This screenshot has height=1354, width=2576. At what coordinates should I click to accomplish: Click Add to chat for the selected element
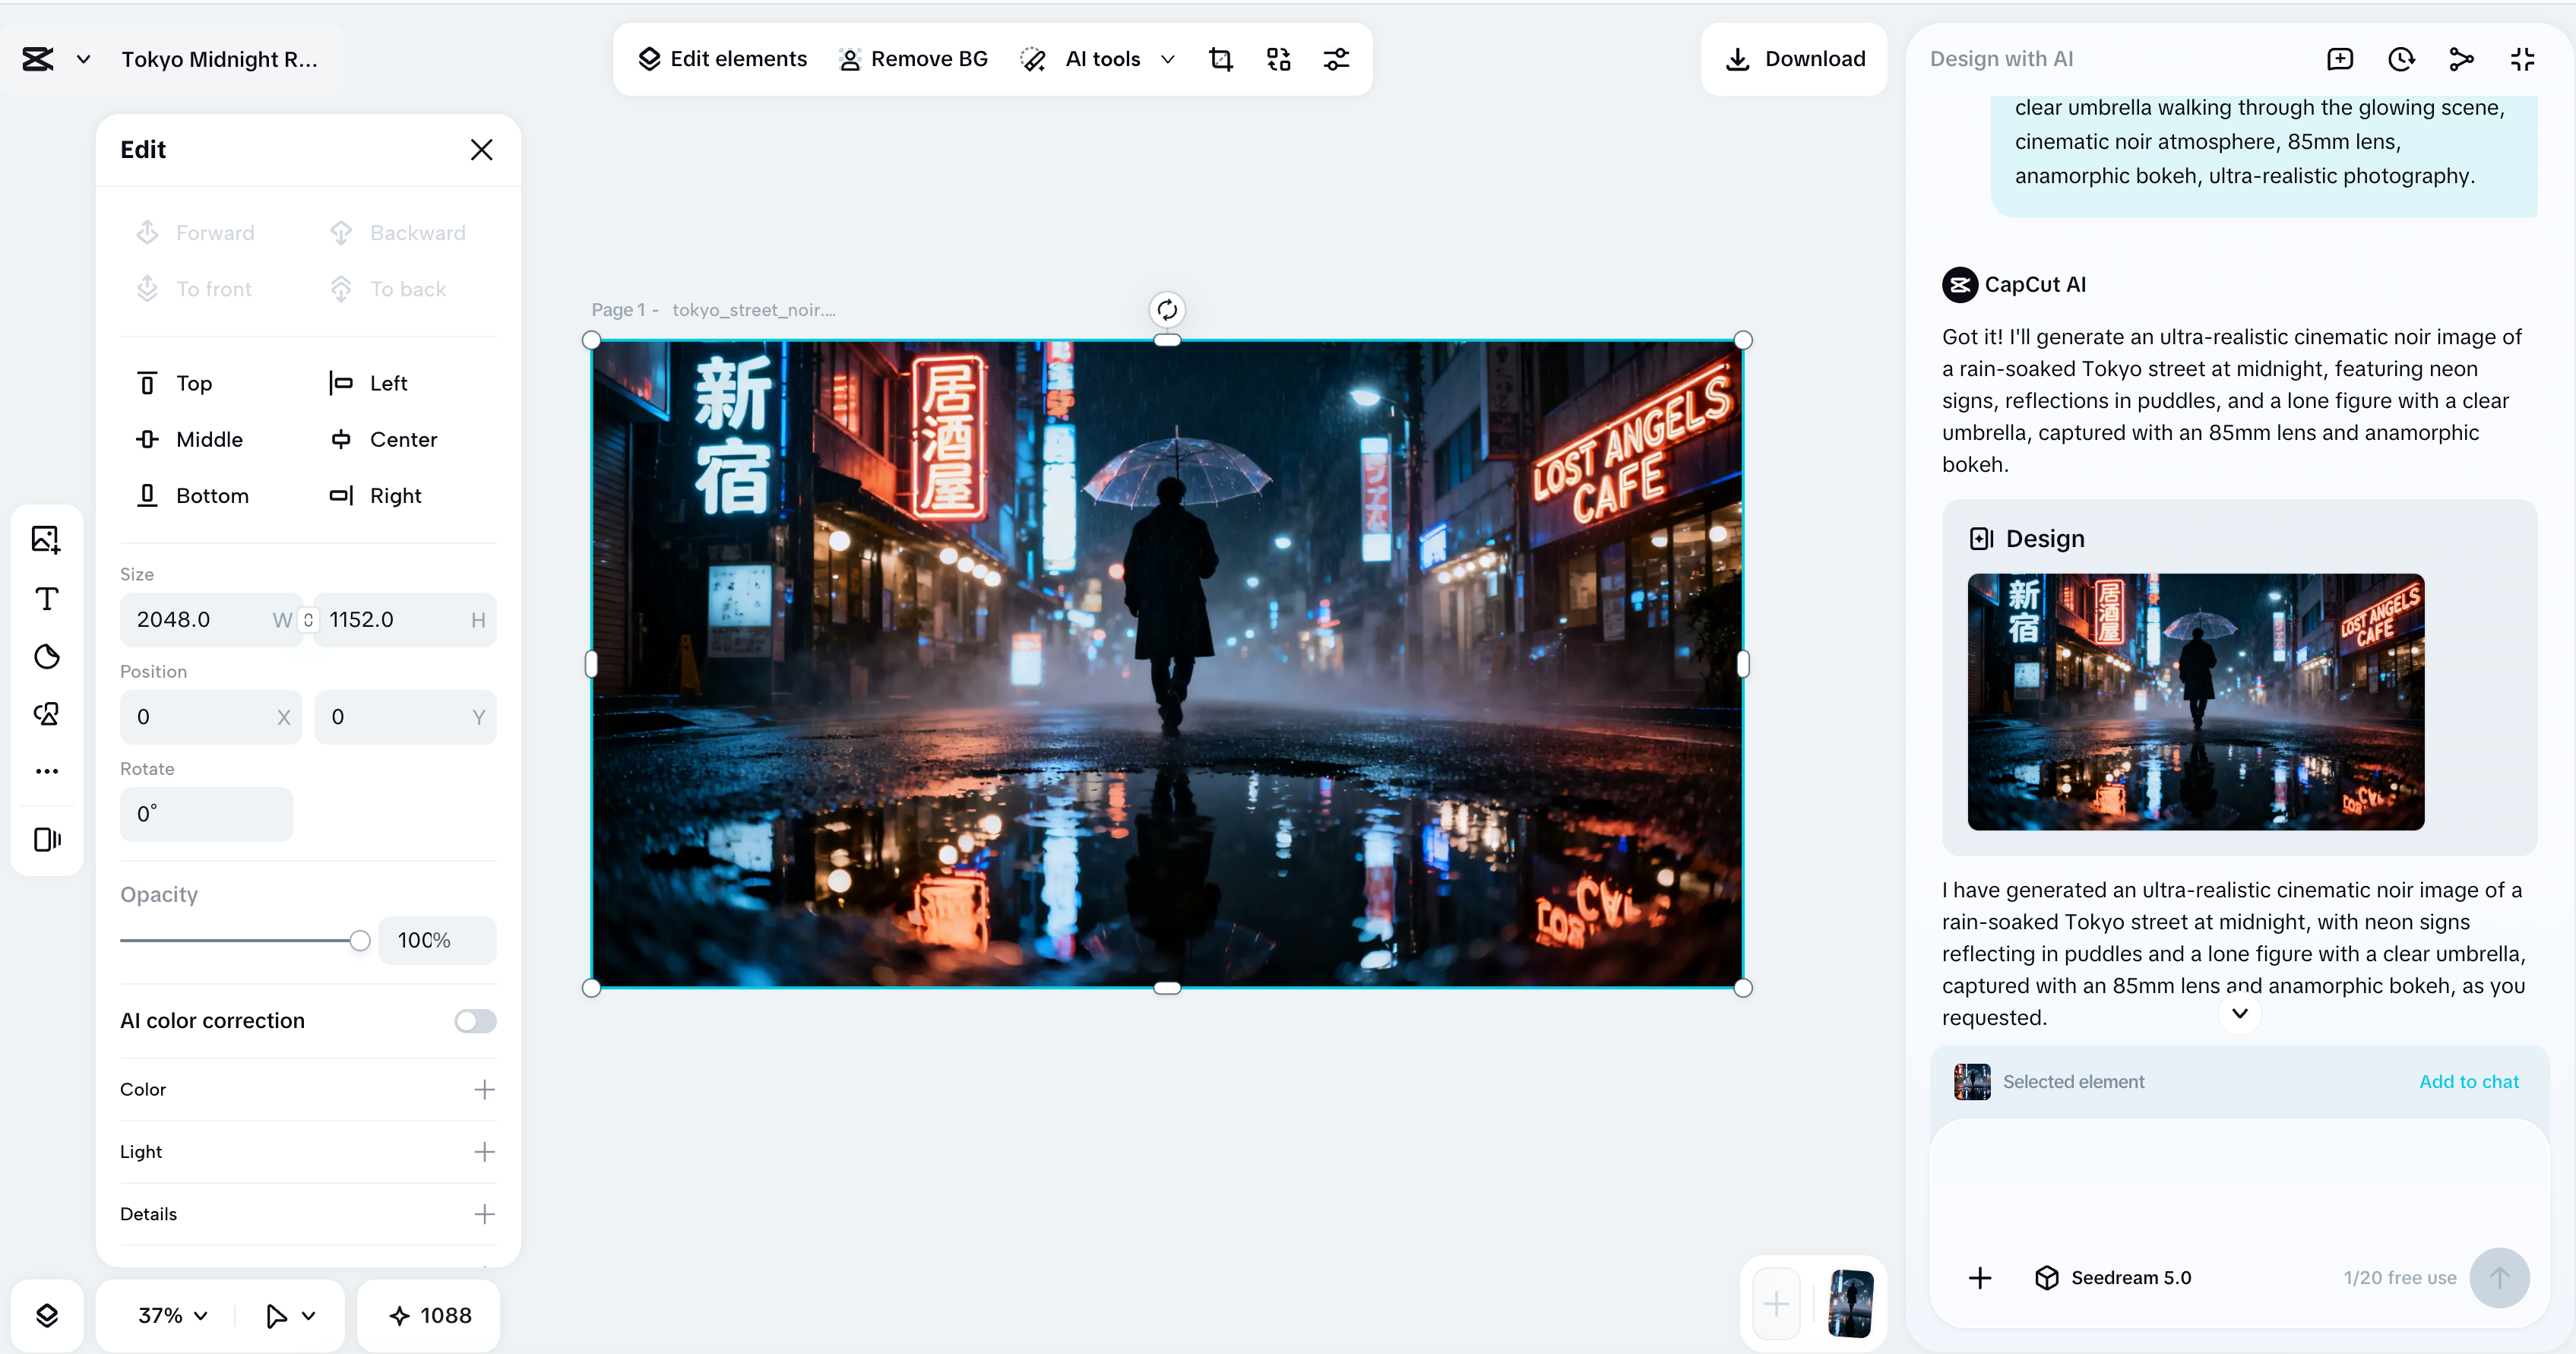click(x=2469, y=1081)
